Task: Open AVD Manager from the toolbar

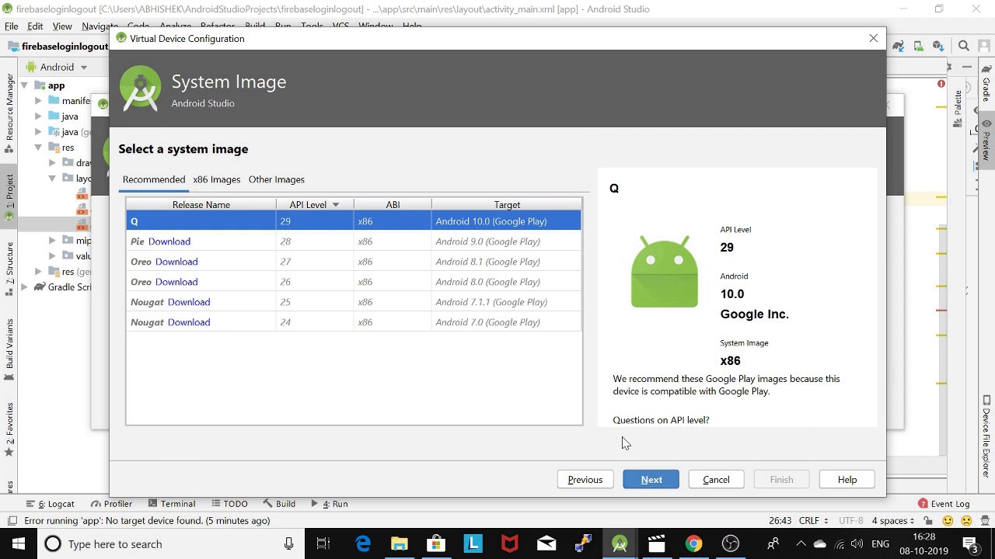Action: 918,46
